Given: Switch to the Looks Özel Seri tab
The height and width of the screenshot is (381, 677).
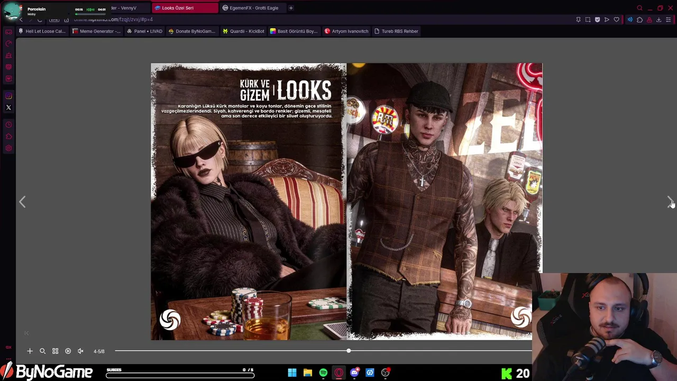Looking at the screenshot, I should click(185, 8).
